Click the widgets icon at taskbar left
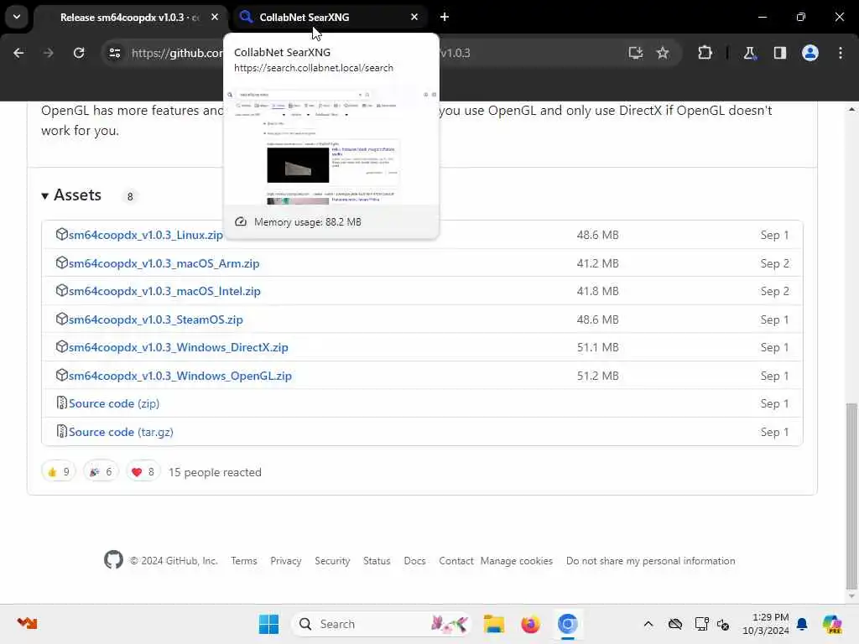 (27, 623)
